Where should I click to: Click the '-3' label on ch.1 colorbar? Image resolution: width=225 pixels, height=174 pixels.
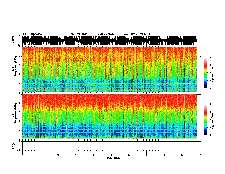tap(210, 57)
